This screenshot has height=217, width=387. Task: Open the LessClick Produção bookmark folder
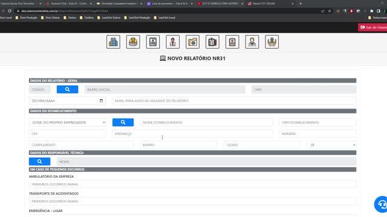pyautogui.click(x=137, y=17)
